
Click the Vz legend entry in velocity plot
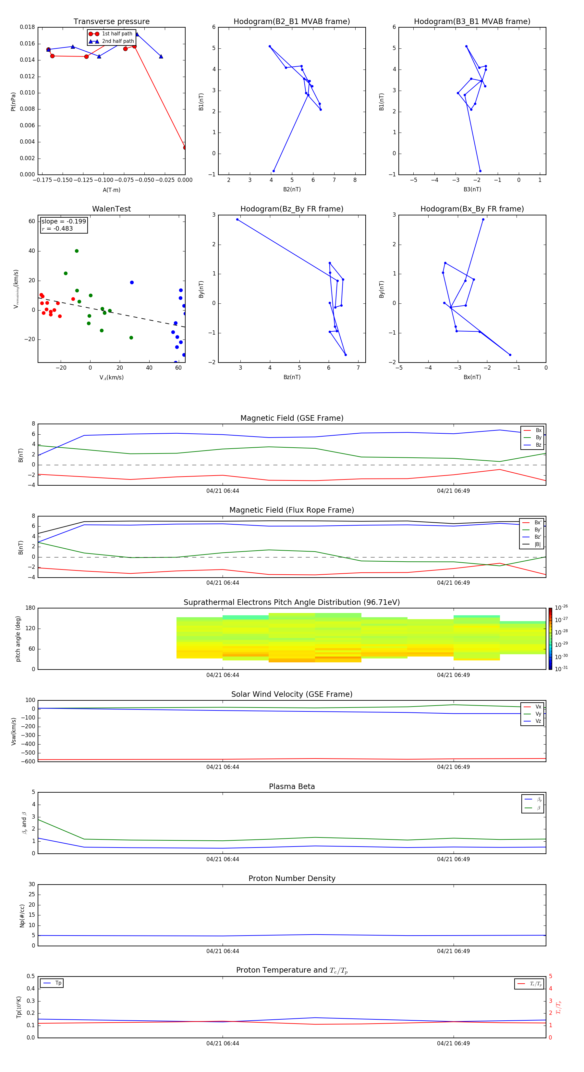tap(532, 721)
